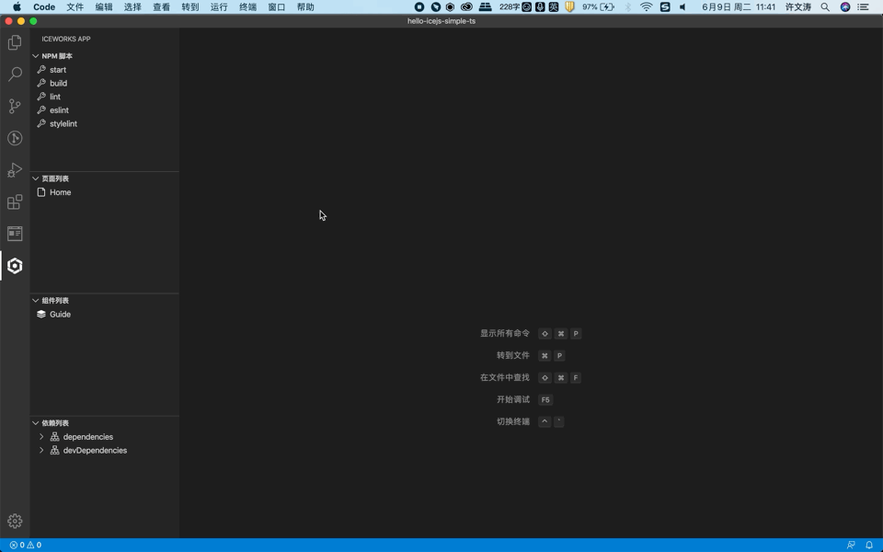Open the Manage gear icon
Image resolution: width=883 pixels, height=552 pixels.
[15, 521]
